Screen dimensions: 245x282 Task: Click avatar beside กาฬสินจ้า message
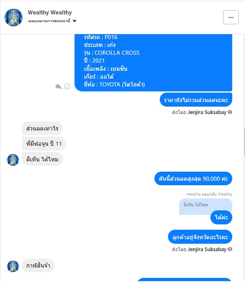click(13, 266)
